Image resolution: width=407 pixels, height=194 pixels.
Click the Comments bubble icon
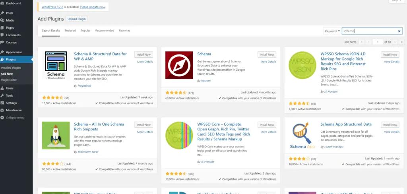click(2, 35)
